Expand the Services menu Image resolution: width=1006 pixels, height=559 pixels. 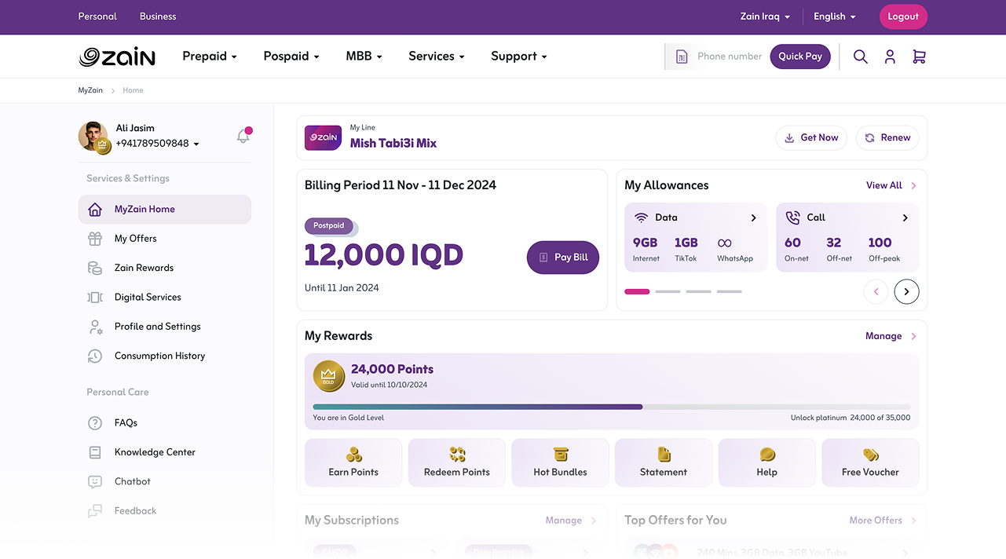tap(437, 57)
